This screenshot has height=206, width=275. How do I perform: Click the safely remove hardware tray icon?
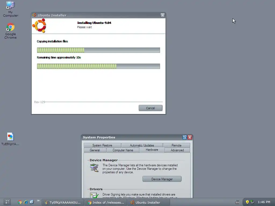click(252, 202)
